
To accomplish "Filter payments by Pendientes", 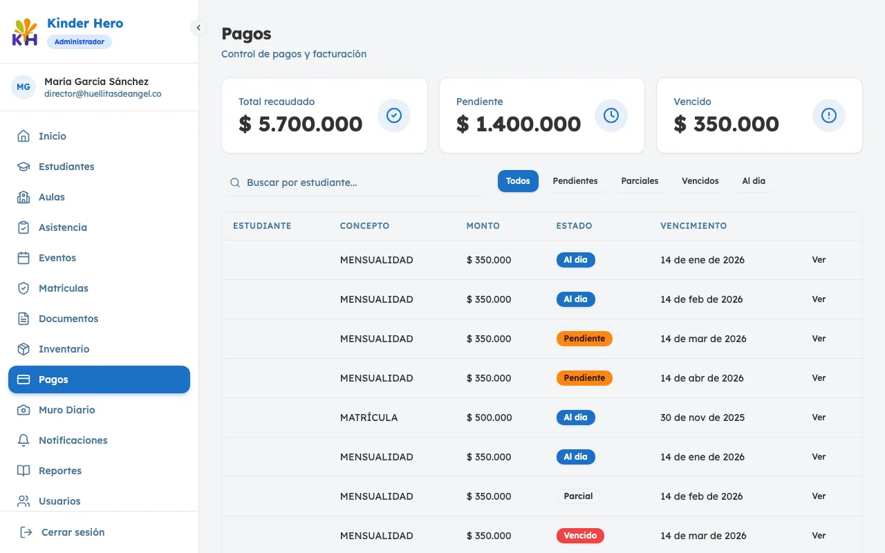I will pyautogui.click(x=575, y=181).
